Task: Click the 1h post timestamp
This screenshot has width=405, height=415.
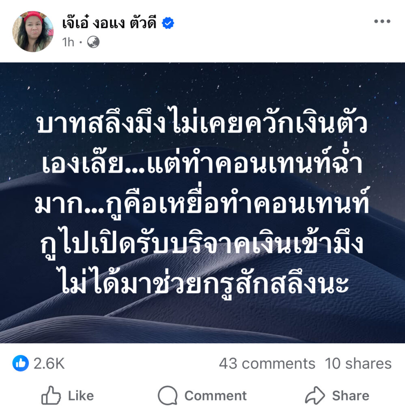Action: 68,42
